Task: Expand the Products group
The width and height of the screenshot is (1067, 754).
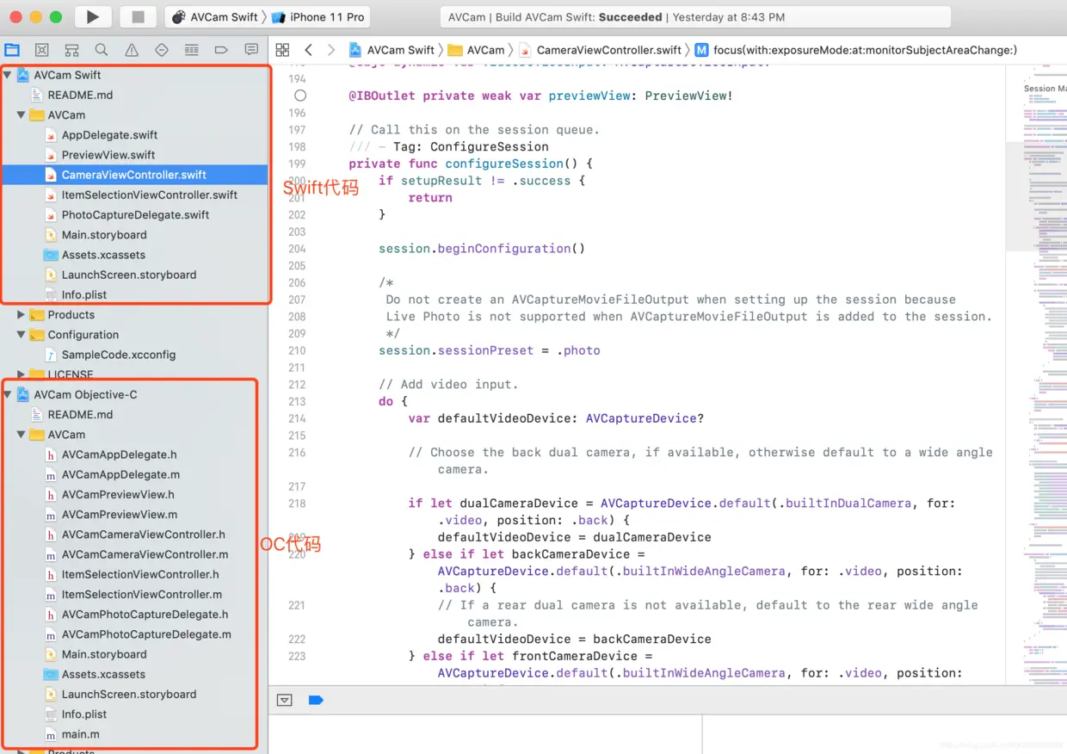Action: click(22, 315)
